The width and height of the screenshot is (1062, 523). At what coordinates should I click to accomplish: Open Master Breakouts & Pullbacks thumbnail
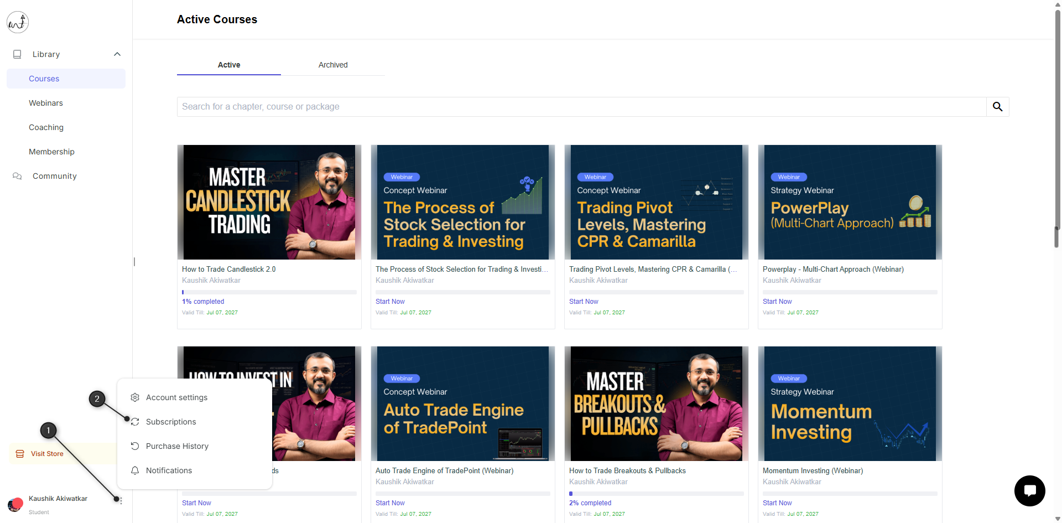point(657,403)
